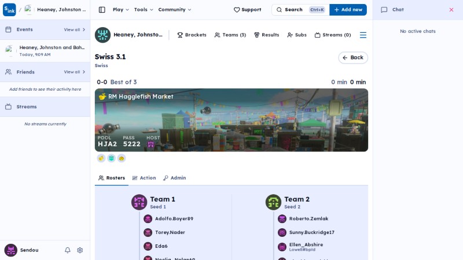Close the Chat panel
Screen dimensions: 463x260
coord(451,10)
